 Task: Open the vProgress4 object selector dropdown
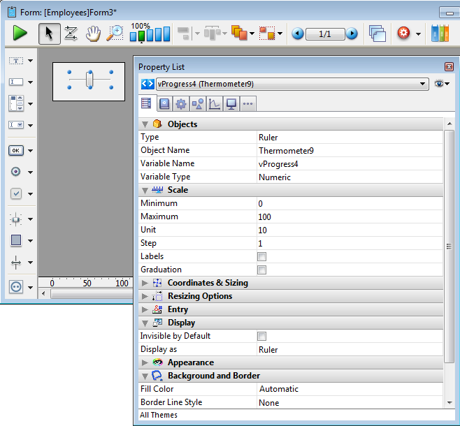click(x=423, y=84)
